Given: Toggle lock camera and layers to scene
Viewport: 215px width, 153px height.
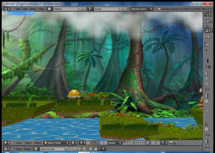Looking at the screenshot, I should point(148,143).
